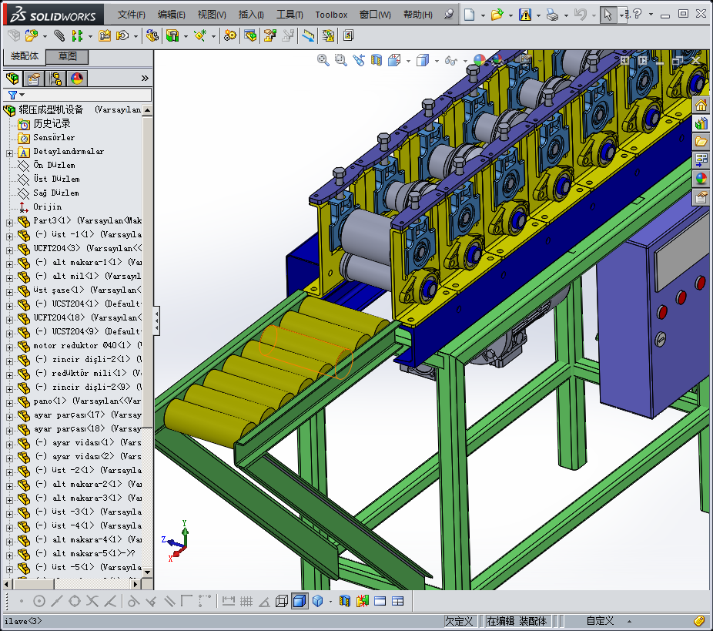Viewport: 713px width, 631px height.
Task: Open the 工具(T) menu
Action: pyautogui.click(x=290, y=15)
